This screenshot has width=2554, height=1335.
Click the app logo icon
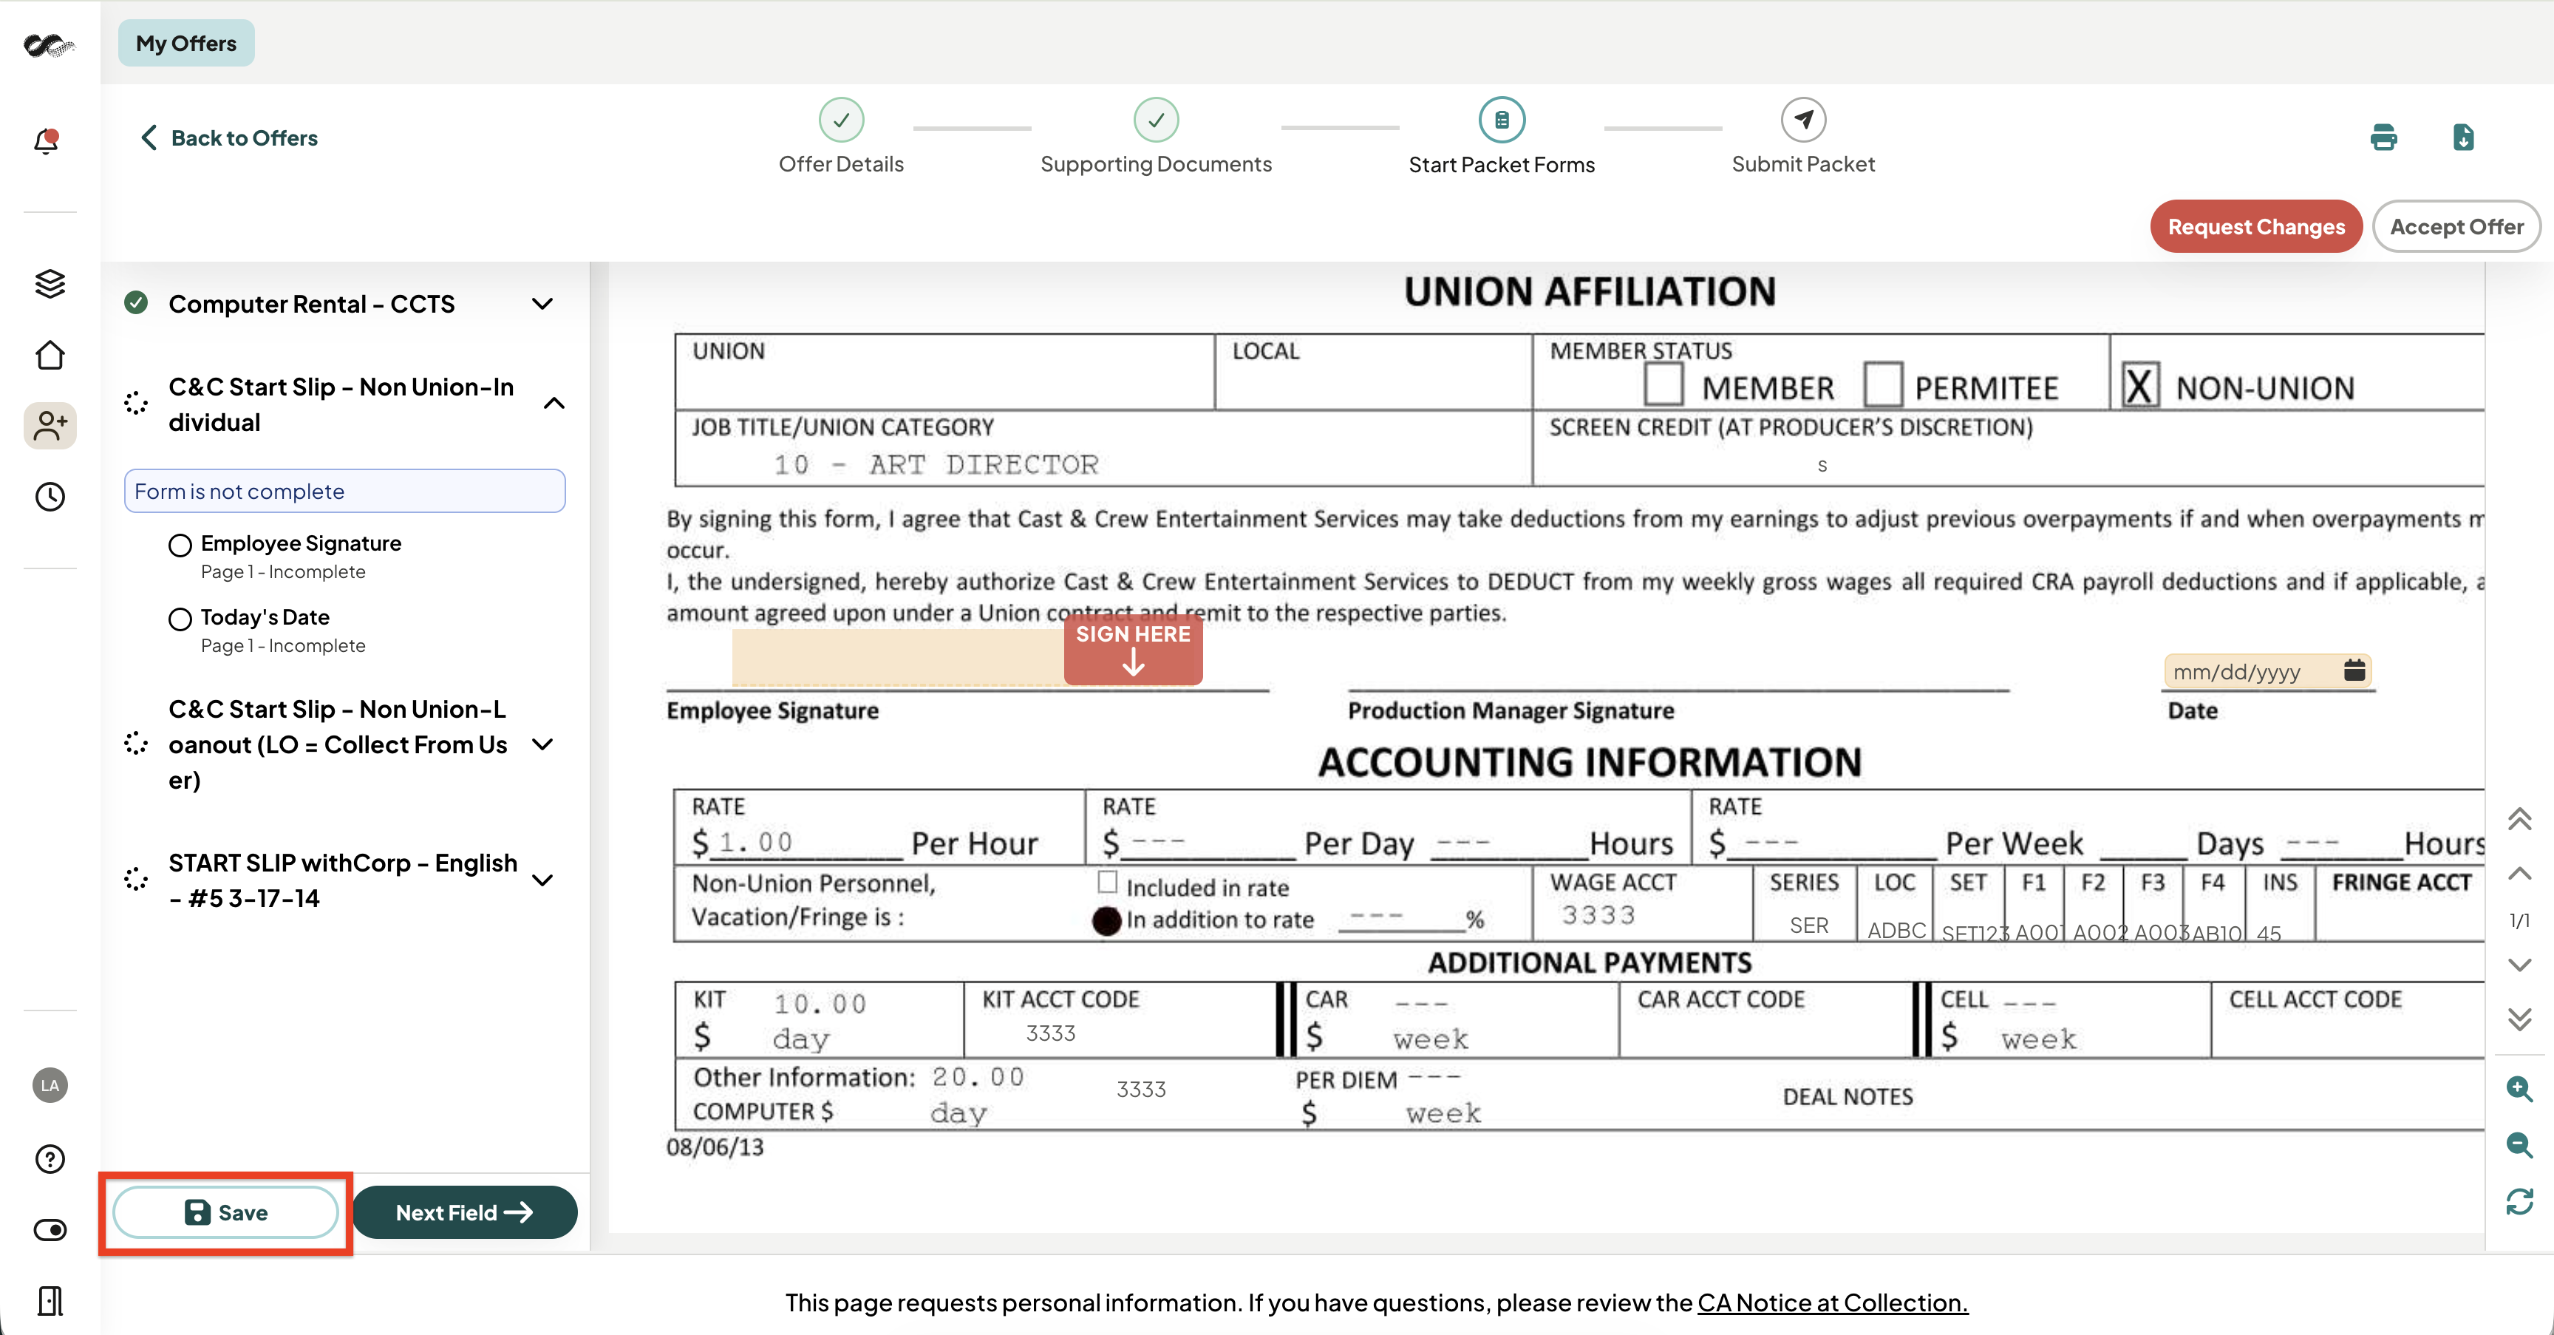pos(49,44)
